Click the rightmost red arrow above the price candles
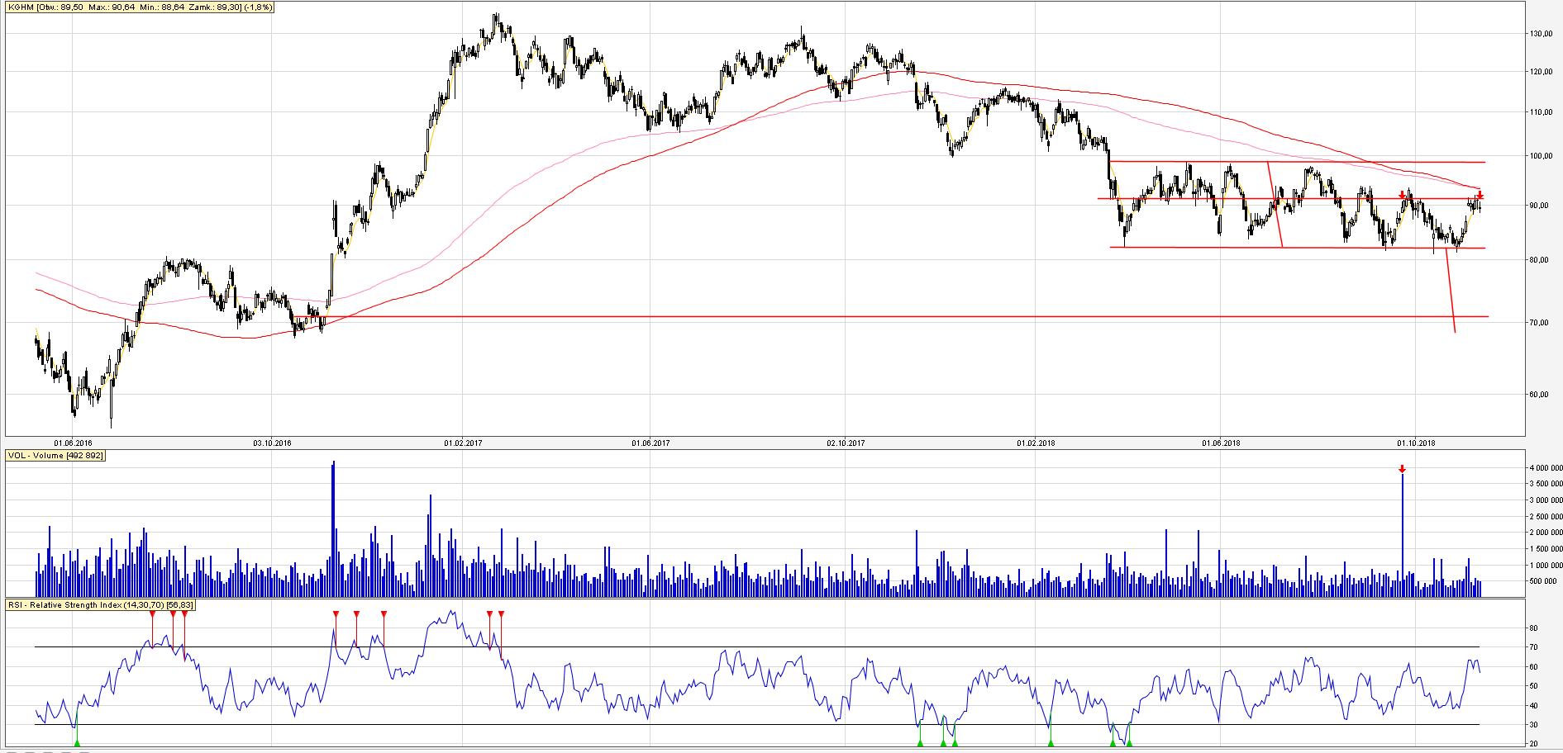Viewport: 1563px width, 753px height. click(x=1480, y=195)
